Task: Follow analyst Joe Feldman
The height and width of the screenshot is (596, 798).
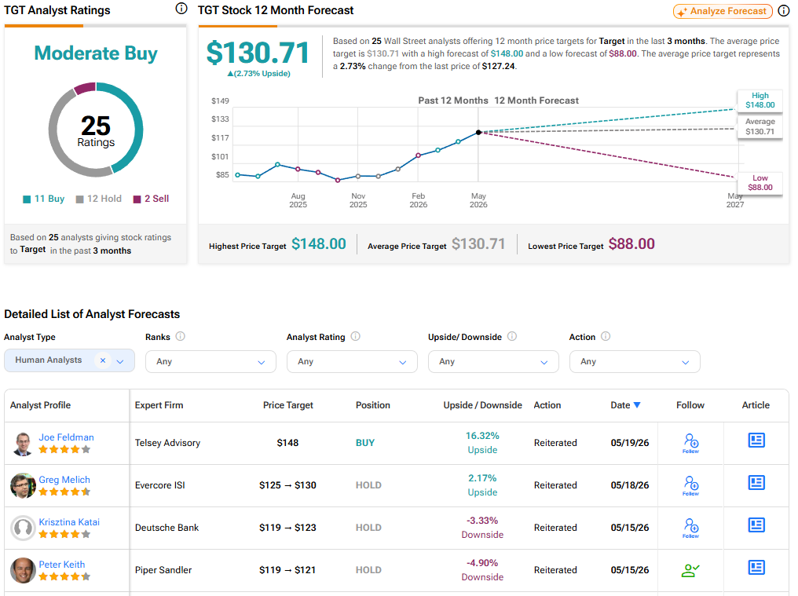Action: (x=690, y=443)
